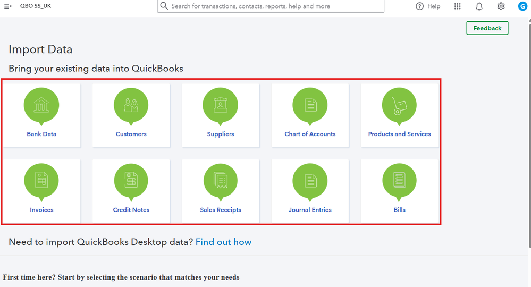The height and width of the screenshot is (287, 531).
Task: Select the Customers people icon
Action: (x=131, y=105)
